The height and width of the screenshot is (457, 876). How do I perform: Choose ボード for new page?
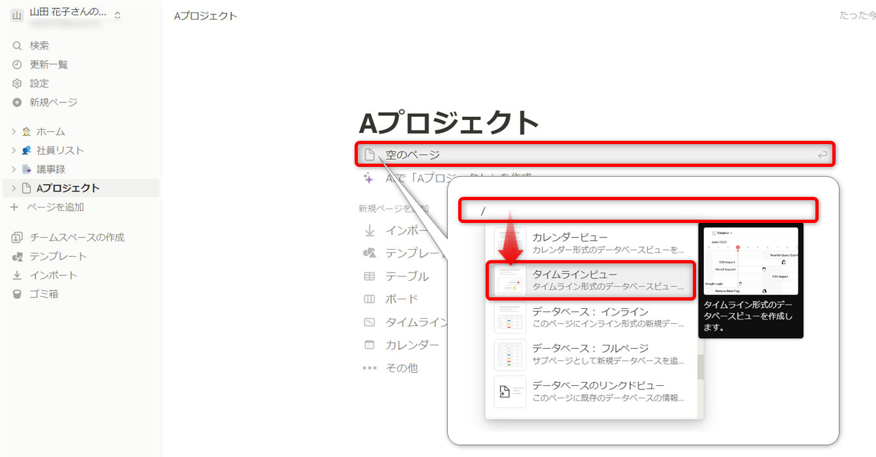pyautogui.click(x=401, y=299)
